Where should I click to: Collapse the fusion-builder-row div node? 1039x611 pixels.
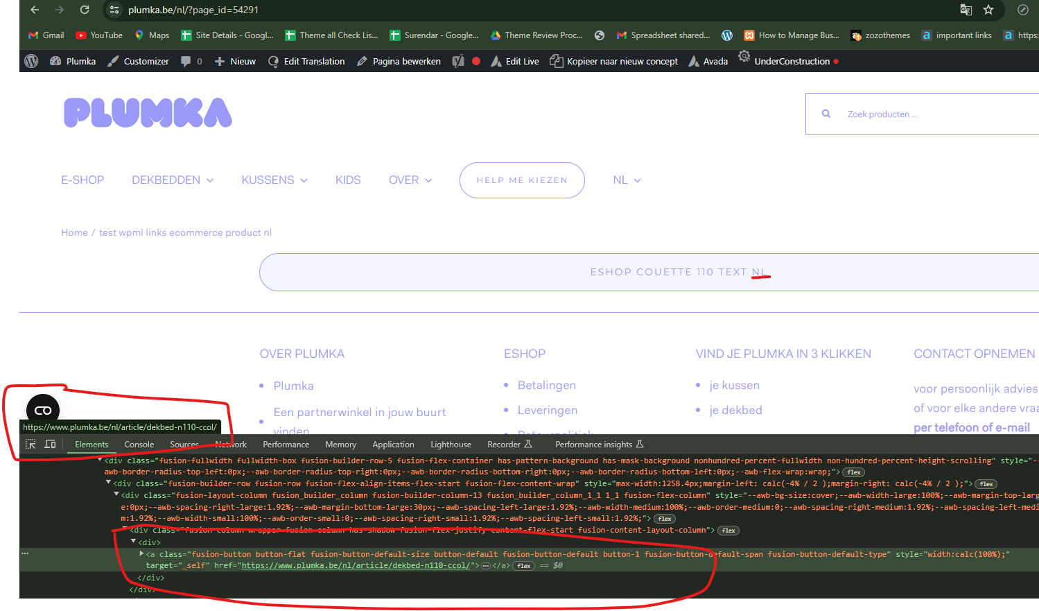(x=108, y=483)
